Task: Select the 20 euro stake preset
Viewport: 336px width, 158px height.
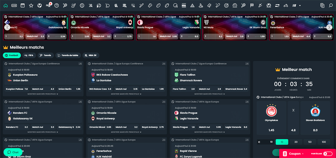Action: (296, 142)
